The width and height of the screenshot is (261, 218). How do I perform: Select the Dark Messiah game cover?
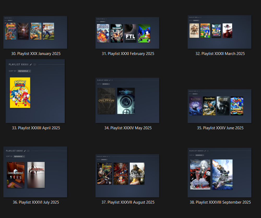[137, 174]
